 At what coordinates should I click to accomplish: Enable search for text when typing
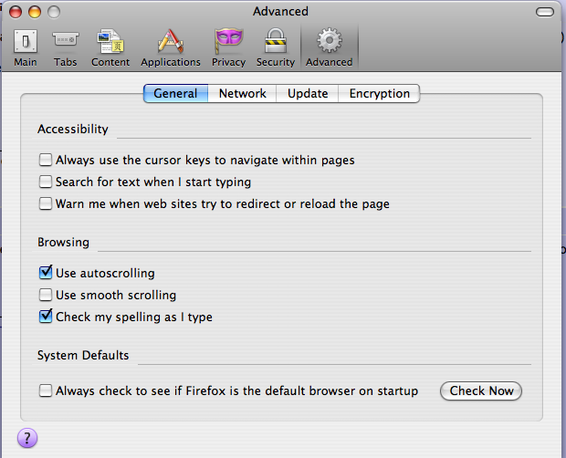click(46, 182)
